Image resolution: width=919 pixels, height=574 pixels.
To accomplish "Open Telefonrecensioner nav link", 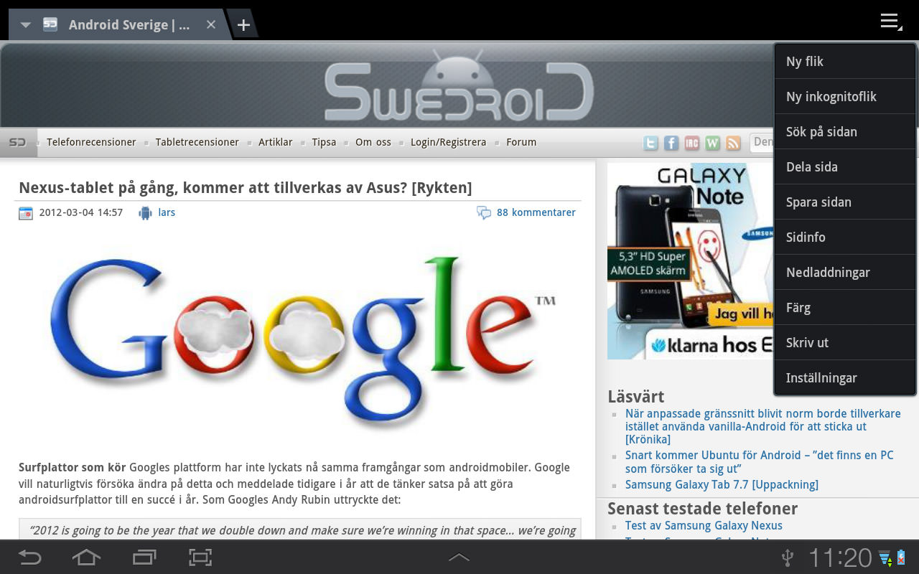I will click(x=91, y=142).
